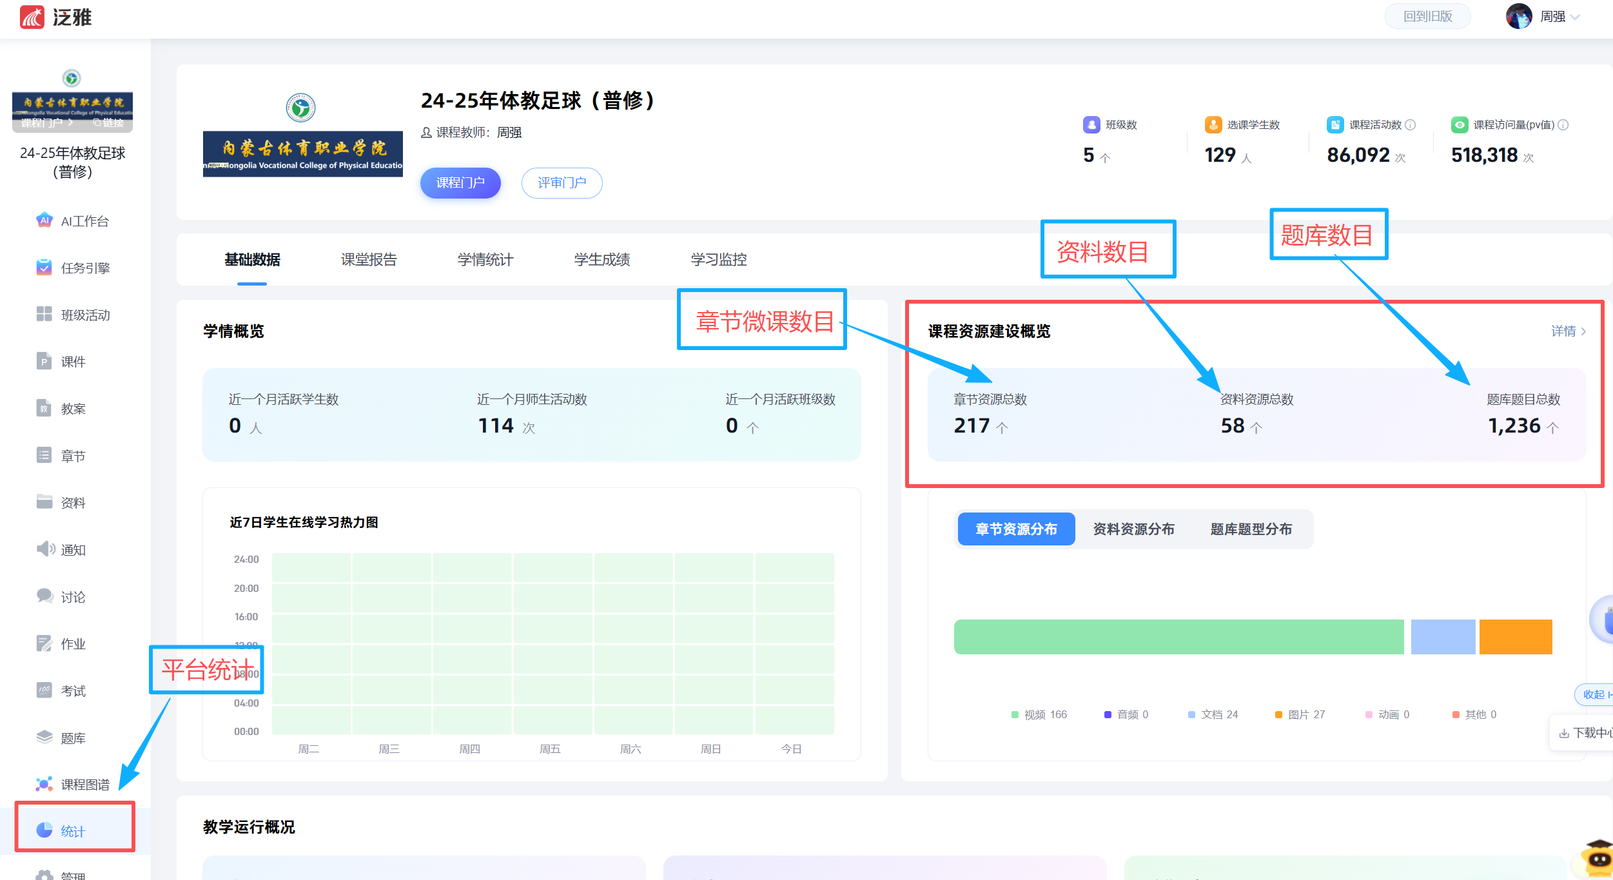Toggle 视频 166 legend item
The height and width of the screenshot is (880, 1613).
coord(1039,714)
